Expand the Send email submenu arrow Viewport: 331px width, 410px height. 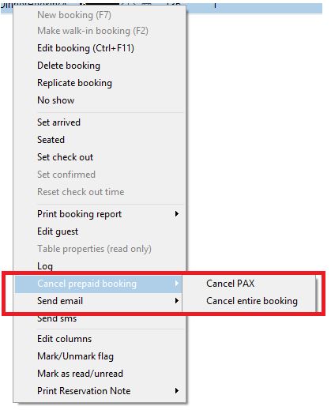pyautogui.click(x=177, y=301)
